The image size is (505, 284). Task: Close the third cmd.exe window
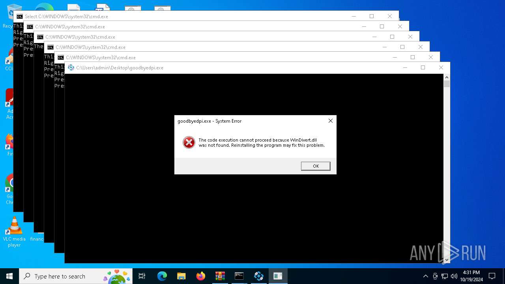pos(410,37)
